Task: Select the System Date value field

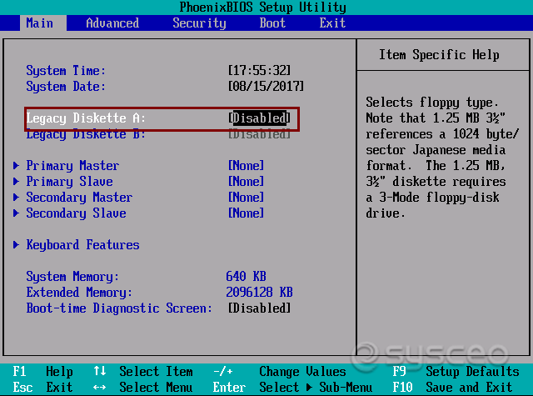Action: [x=266, y=87]
